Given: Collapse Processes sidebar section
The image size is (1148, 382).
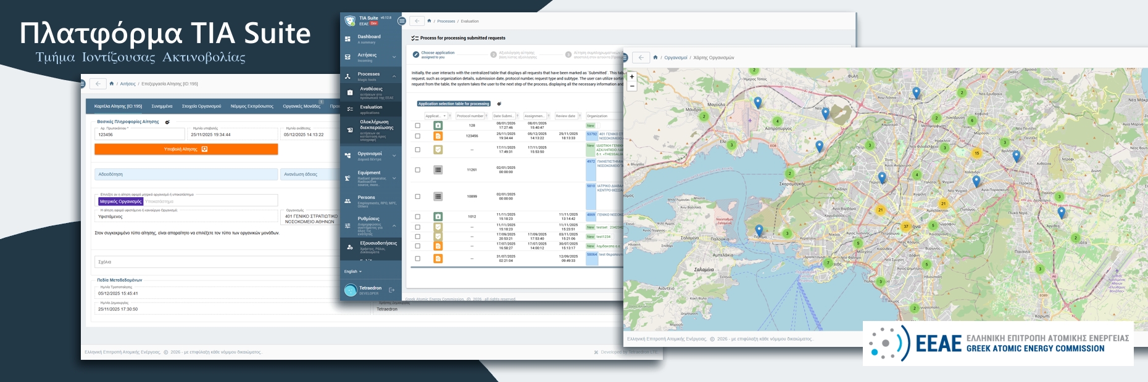Looking at the screenshot, I should tap(370, 76).
